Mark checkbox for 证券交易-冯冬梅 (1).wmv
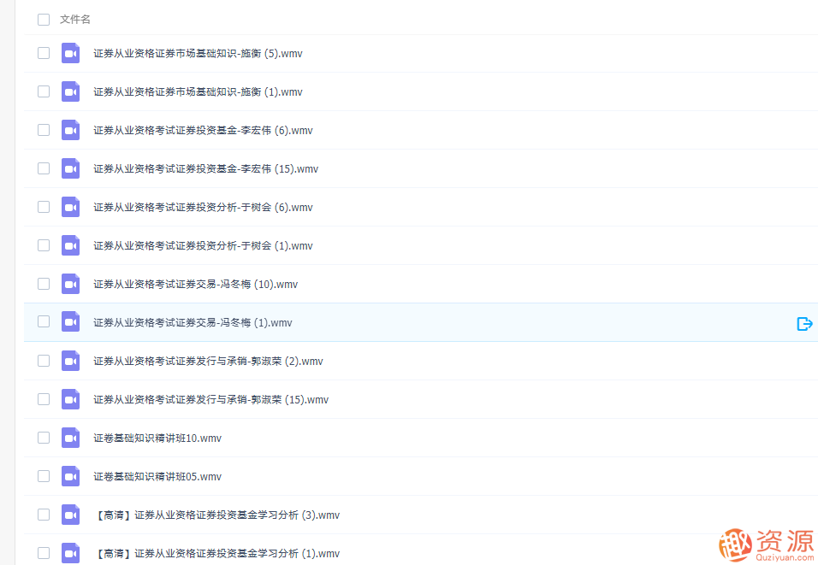The width and height of the screenshot is (818, 565). [44, 322]
